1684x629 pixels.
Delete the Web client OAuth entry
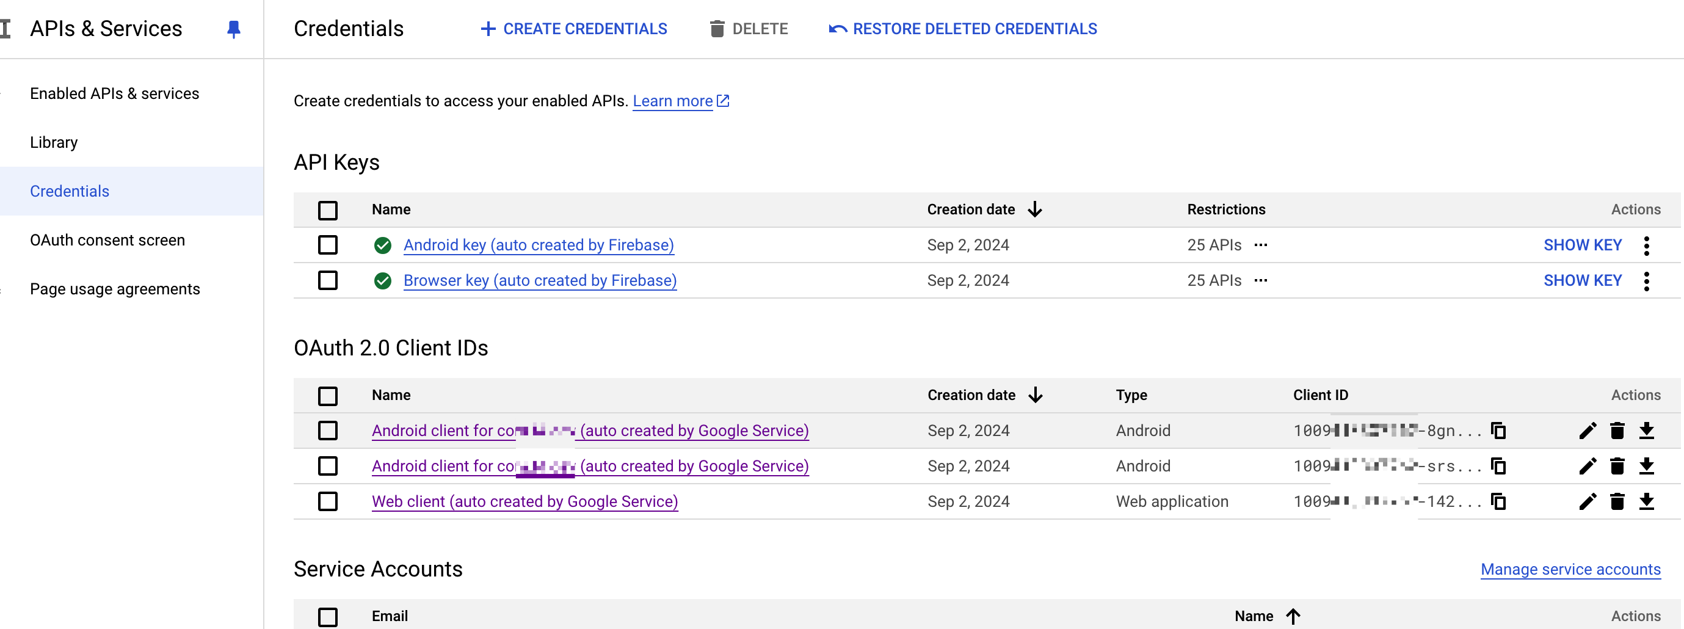tap(1617, 501)
